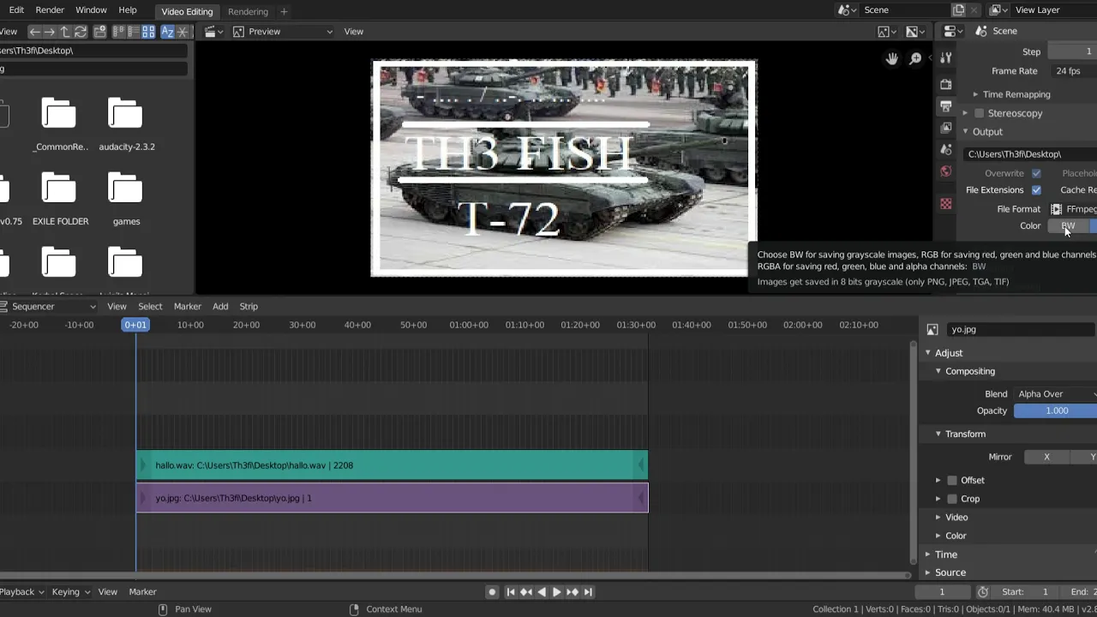Go back in file browser history
1097x617 pixels.
[35, 32]
